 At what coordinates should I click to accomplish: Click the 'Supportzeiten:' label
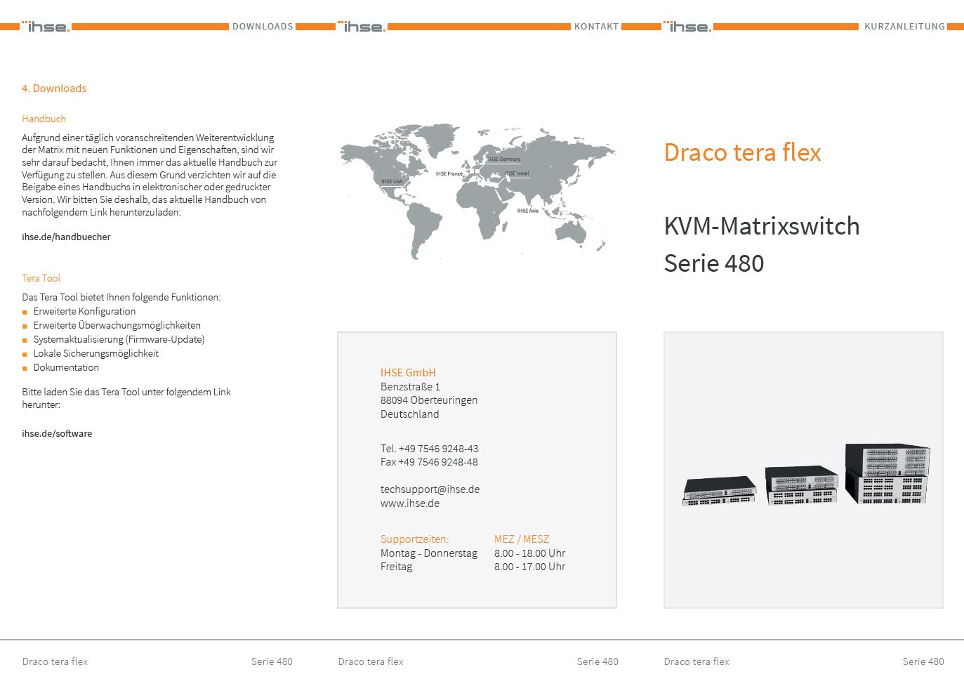[x=414, y=539]
